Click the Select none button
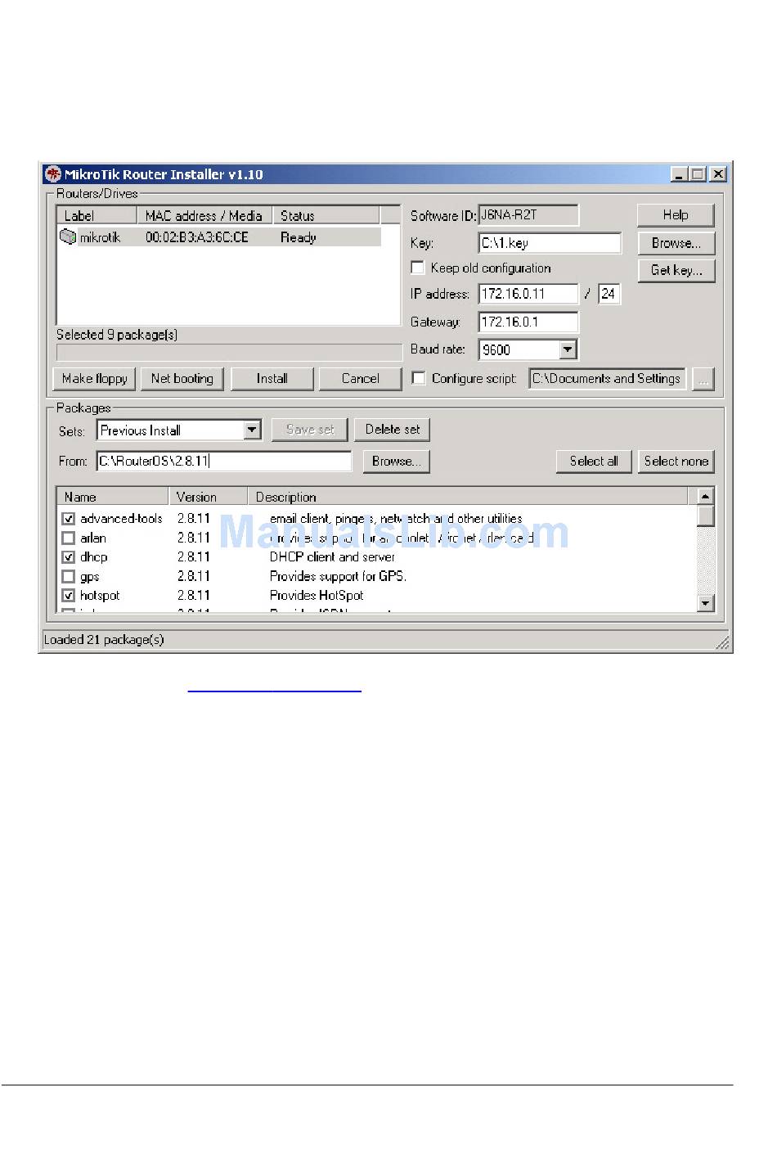 [x=676, y=462]
